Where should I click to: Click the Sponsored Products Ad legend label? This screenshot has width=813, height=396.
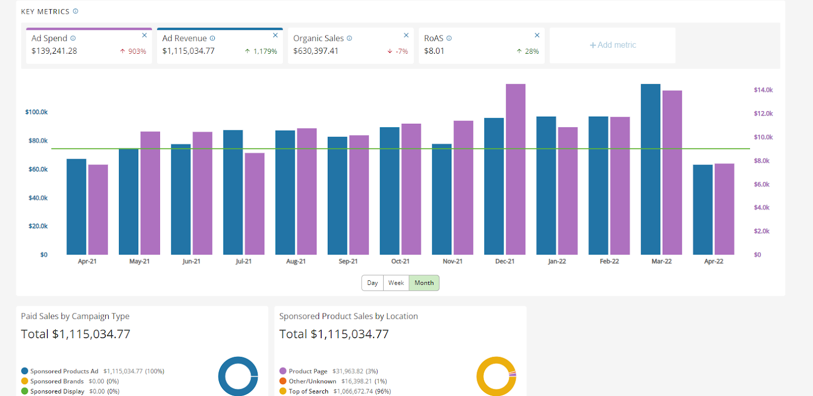click(x=64, y=371)
